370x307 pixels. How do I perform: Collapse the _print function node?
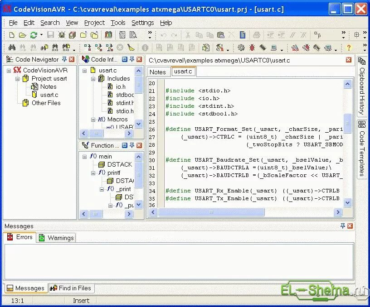pos(102,189)
